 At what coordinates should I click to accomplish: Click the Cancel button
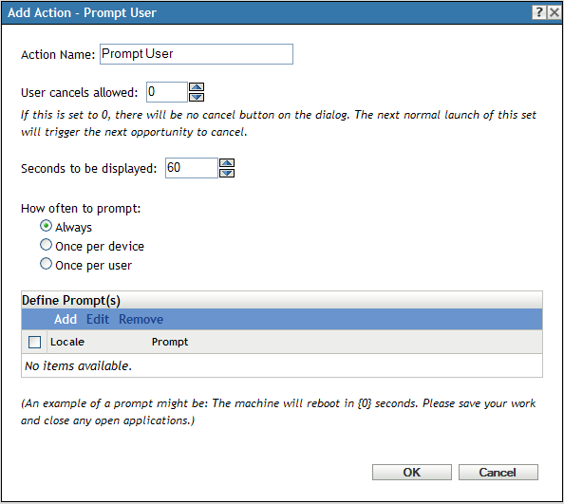tap(498, 472)
